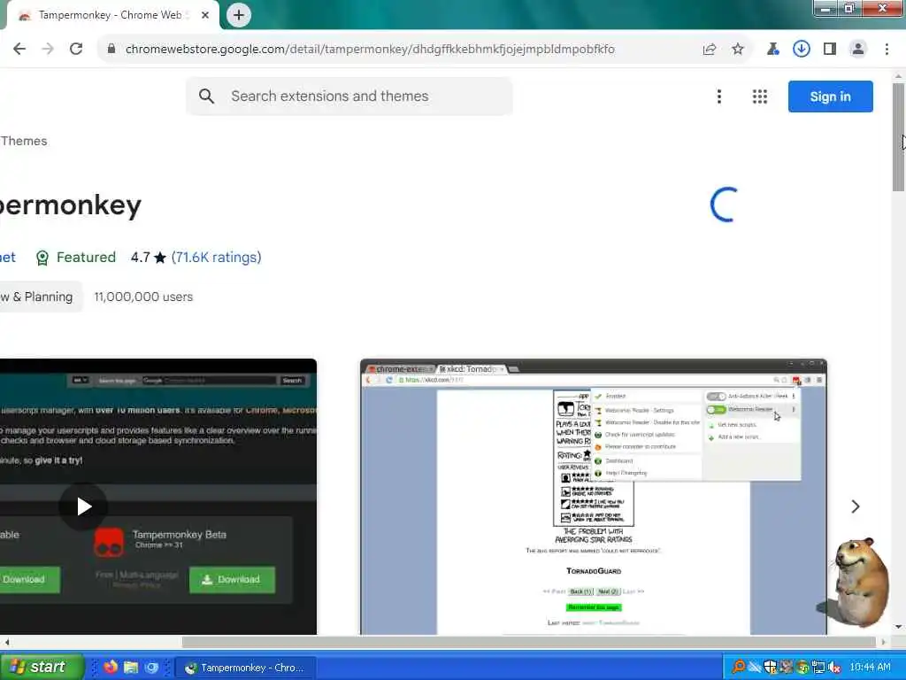Image resolution: width=906 pixels, height=680 pixels.
Task: Select the Tampermonkey taskbar window button
Action: click(246, 668)
